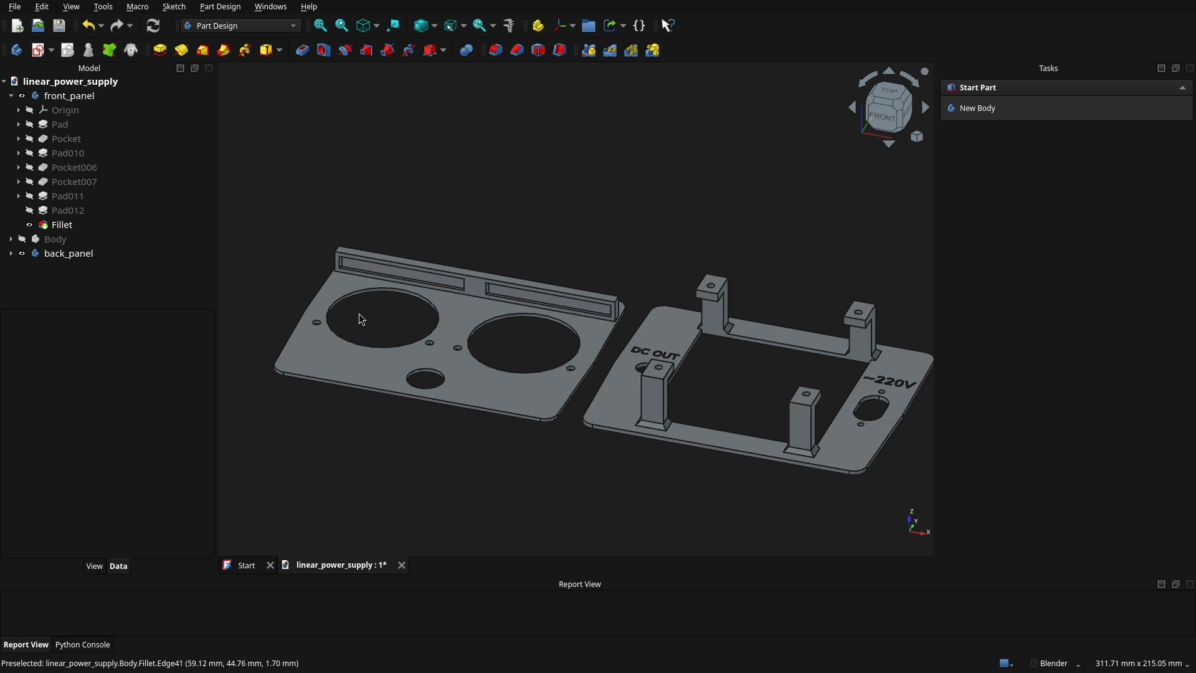Open the Part Design menu
Image resolution: width=1196 pixels, height=673 pixels.
[x=220, y=7]
